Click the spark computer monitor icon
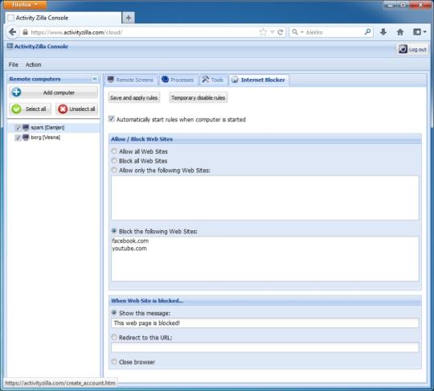Screen dimensions: 434x391 [x=26, y=127]
